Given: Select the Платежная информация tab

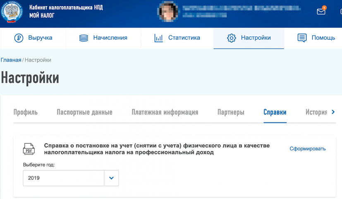Looking at the screenshot, I should point(165,112).
